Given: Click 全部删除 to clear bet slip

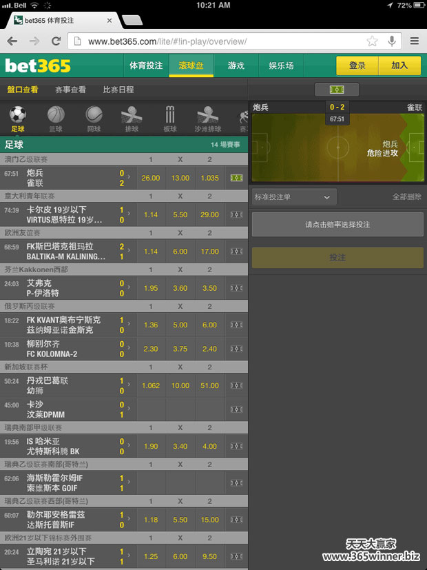Looking at the screenshot, I should click(406, 196).
